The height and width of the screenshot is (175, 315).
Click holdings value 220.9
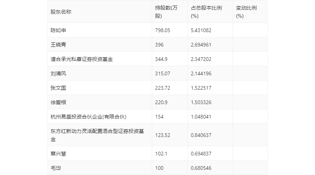tap(161, 102)
